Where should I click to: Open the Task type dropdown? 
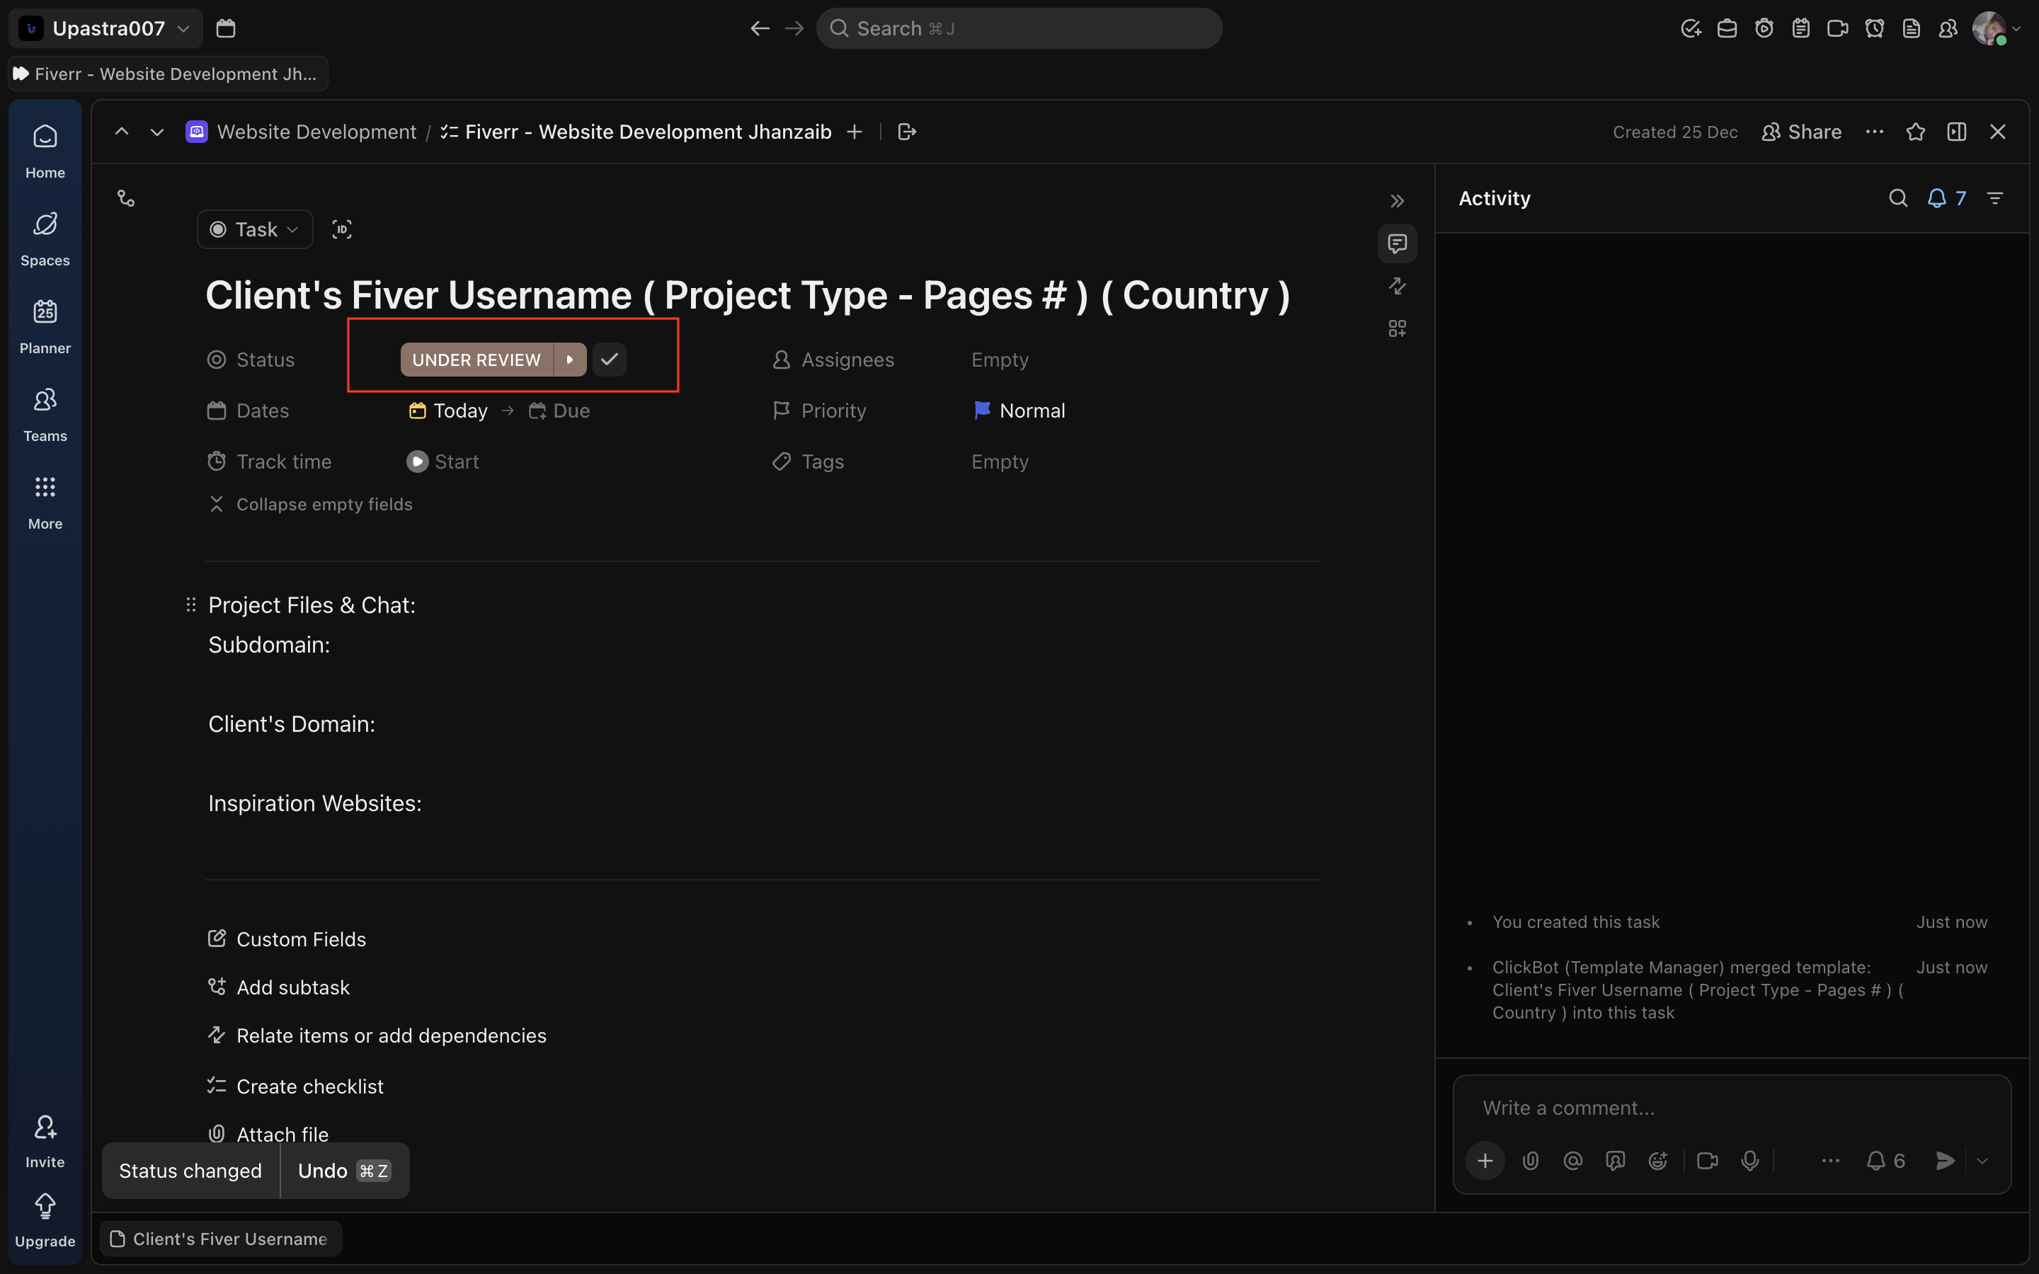click(x=254, y=229)
